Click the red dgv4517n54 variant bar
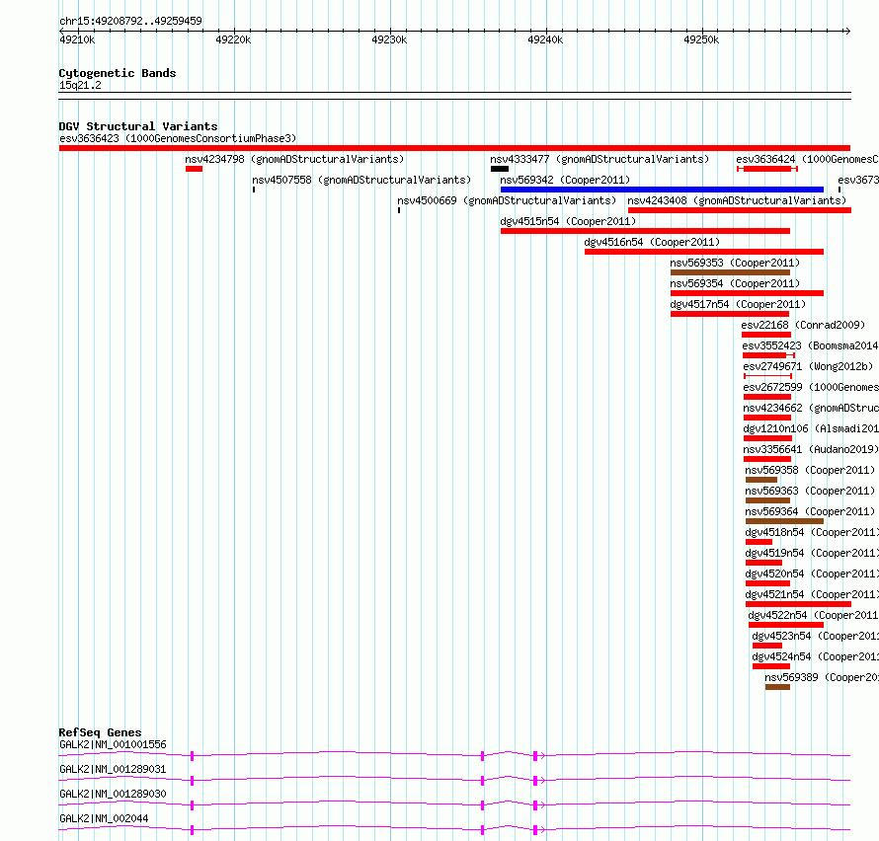 (730, 314)
